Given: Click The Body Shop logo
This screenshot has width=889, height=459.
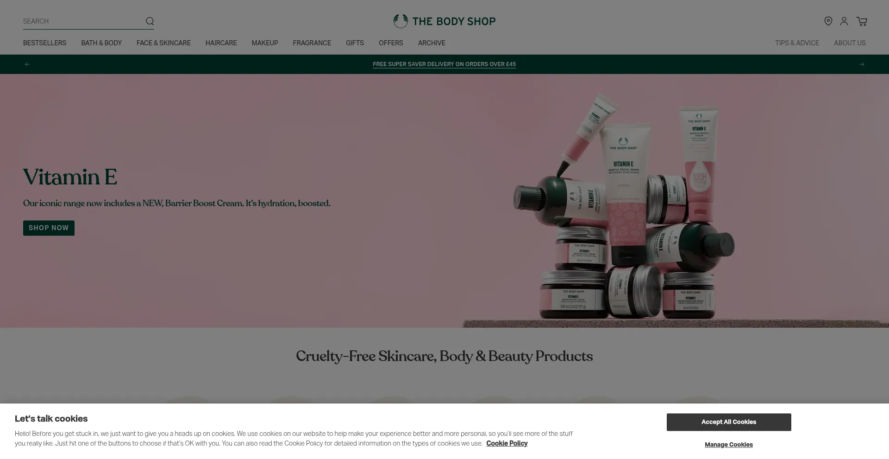Looking at the screenshot, I should pyautogui.click(x=444, y=21).
